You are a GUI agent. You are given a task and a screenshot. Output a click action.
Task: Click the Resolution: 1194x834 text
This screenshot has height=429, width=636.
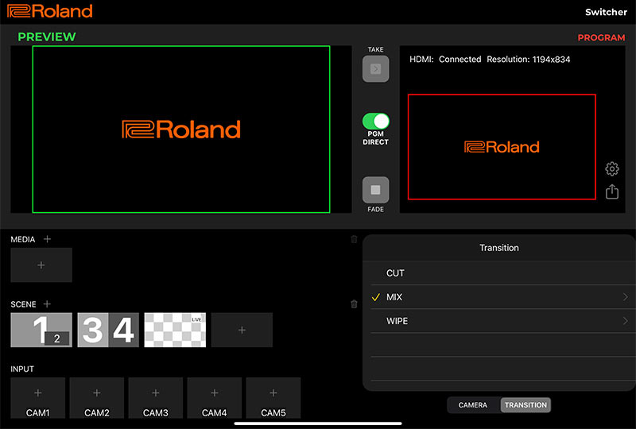[529, 60]
